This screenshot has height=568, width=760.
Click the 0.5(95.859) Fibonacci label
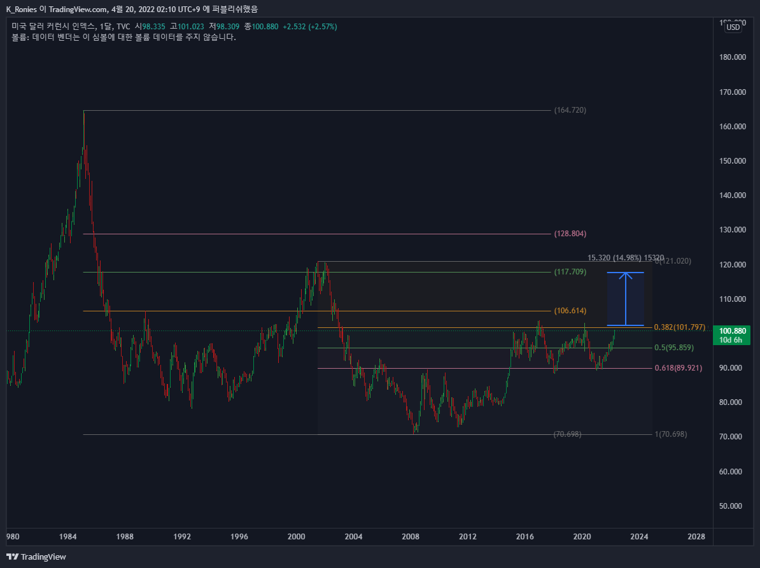tap(673, 348)
